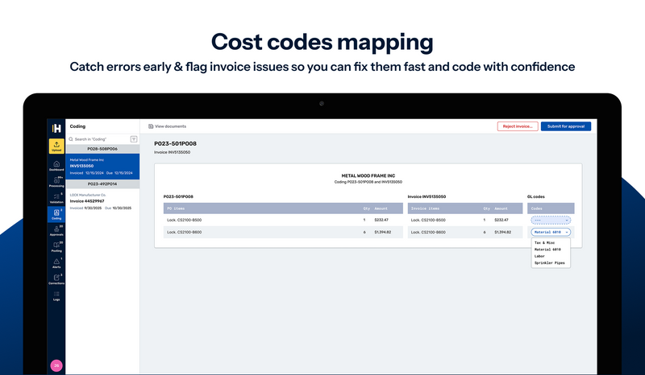Screen dimensions: 645x375
Task: View the Alerts page
Action: pos(56,263)
